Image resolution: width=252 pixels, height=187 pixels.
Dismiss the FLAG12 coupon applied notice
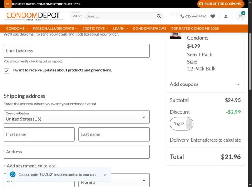tap(105, 175)
